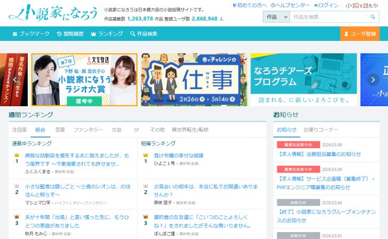This screenshot has width=388, height=239.
Task: Open first-ranked short story 負け令嬢の幸せな結婚
Action: click(178, 156)
